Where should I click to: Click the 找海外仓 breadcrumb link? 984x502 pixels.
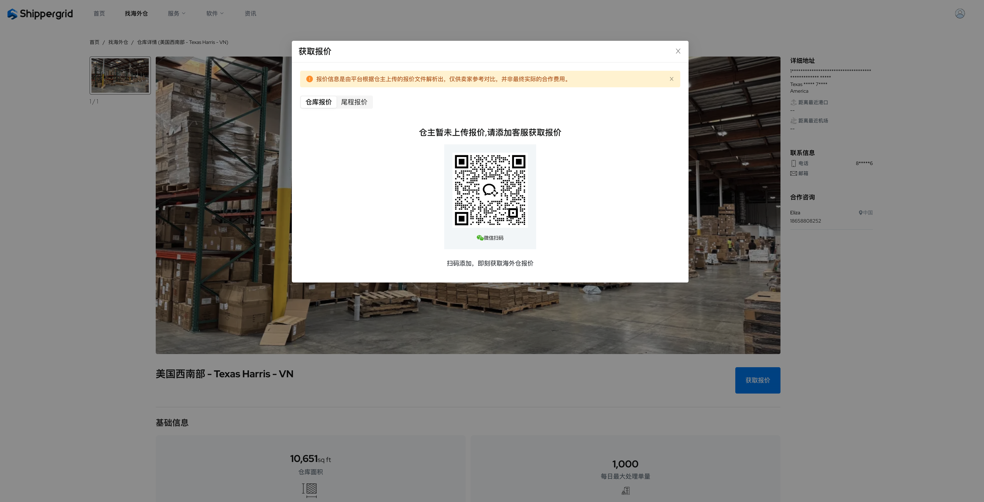pyautogui.click(x=118, y=42)
